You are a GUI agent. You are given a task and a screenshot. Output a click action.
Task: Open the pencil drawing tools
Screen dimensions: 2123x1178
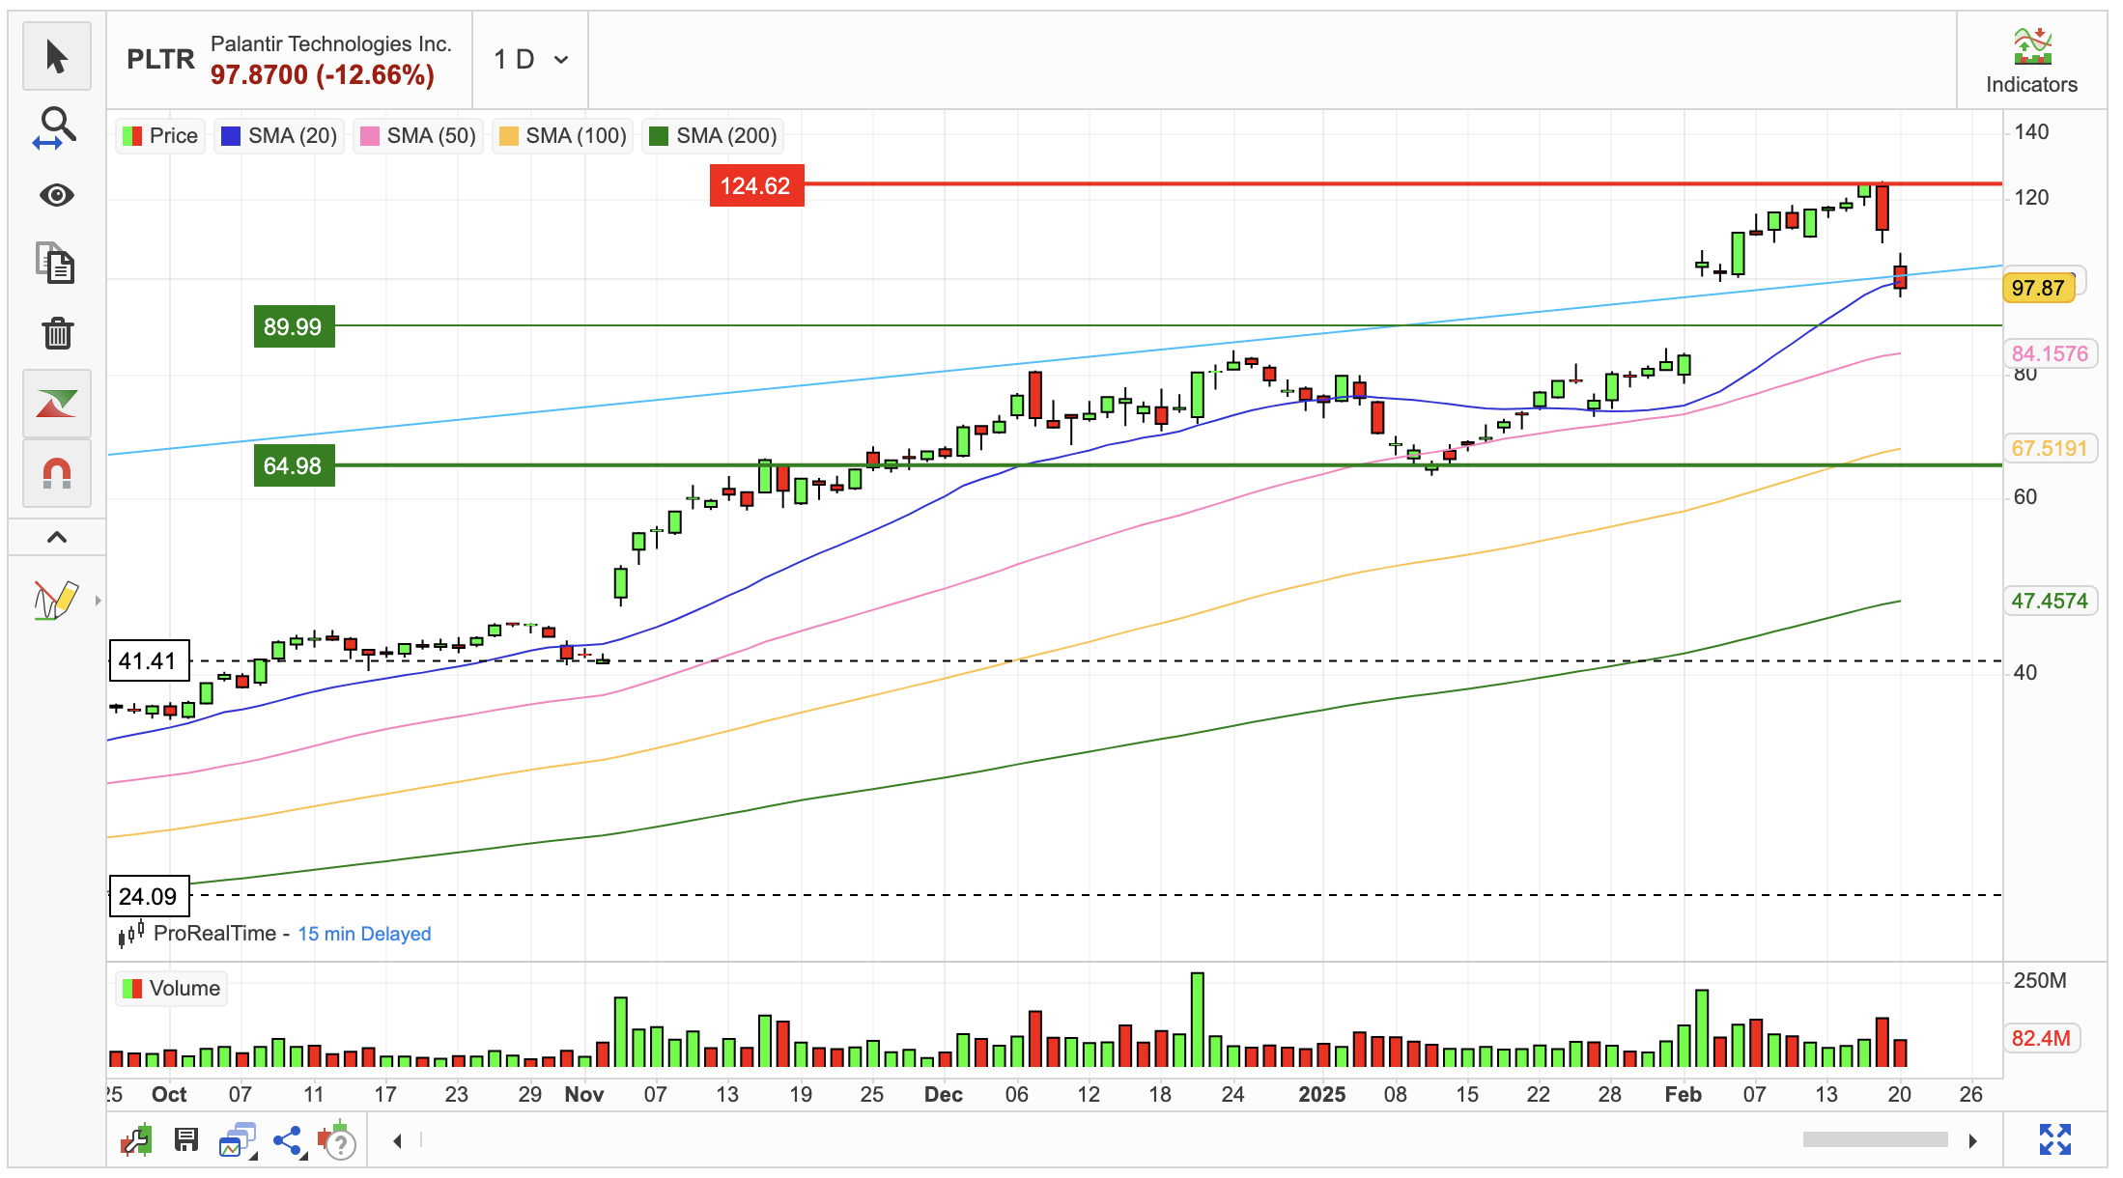point(55,600)
